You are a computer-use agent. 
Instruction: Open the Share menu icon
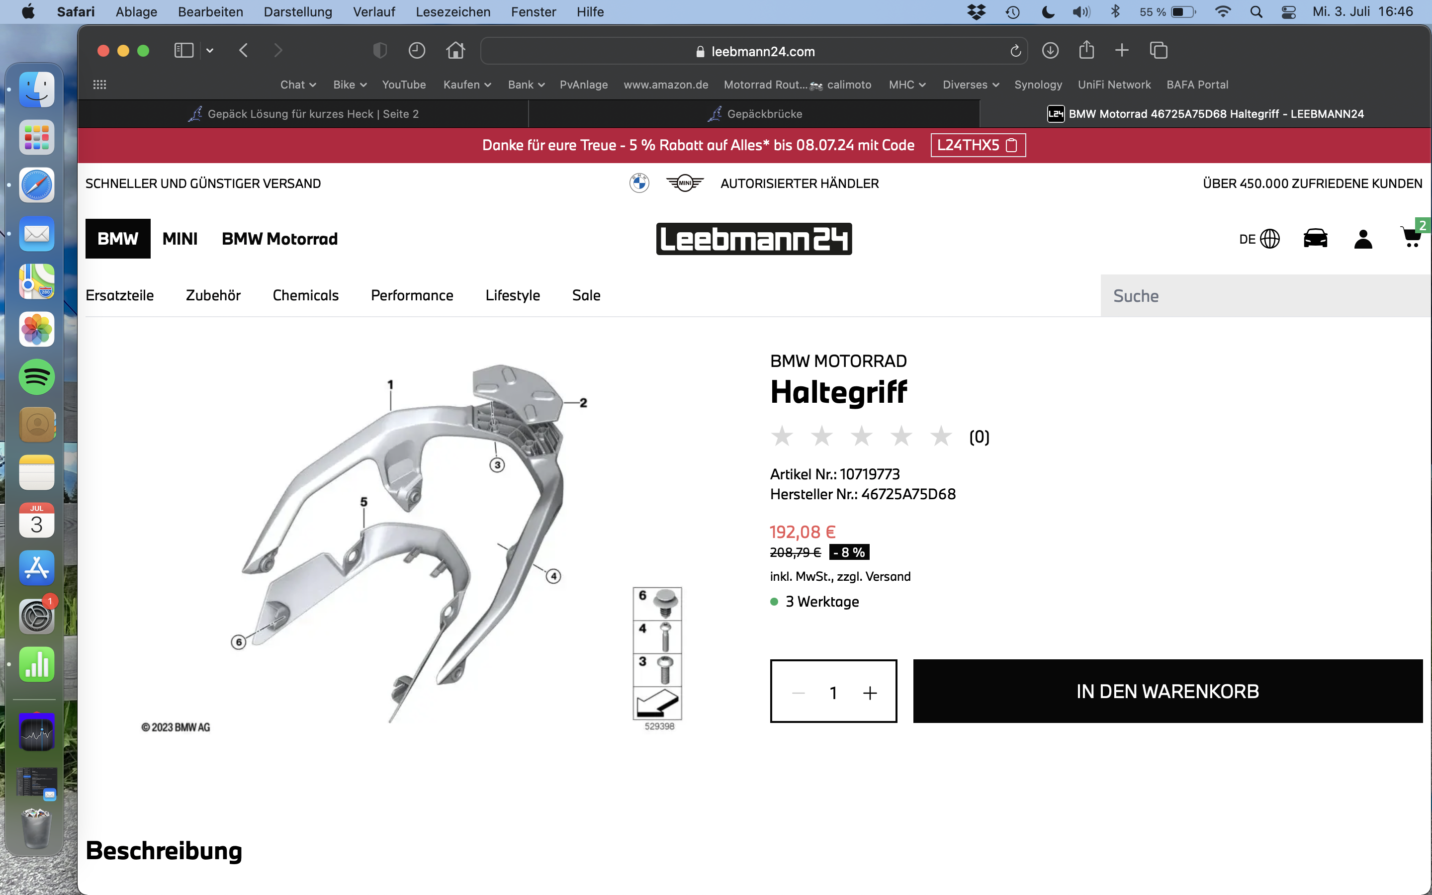point(1086,50)
